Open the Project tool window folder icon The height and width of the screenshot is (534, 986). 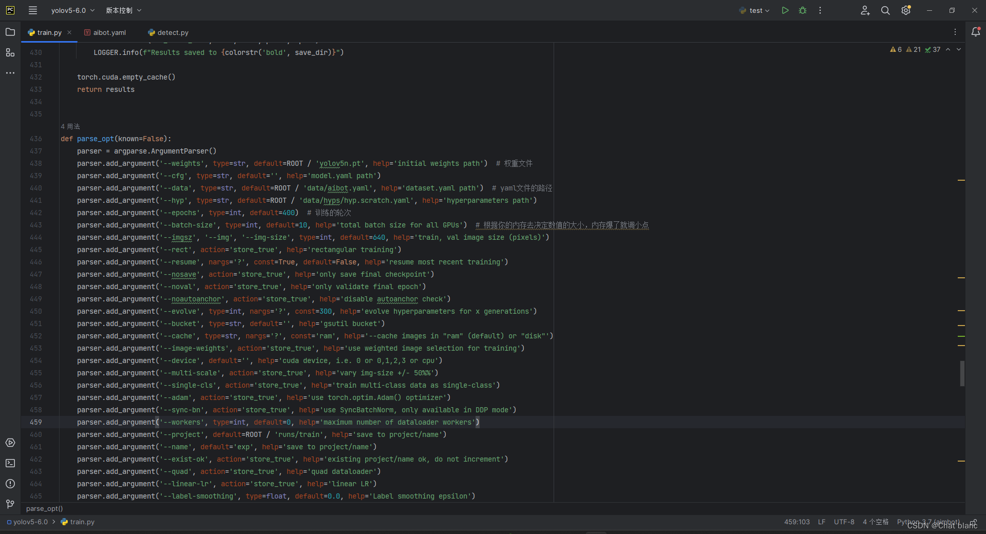point(10,32)
